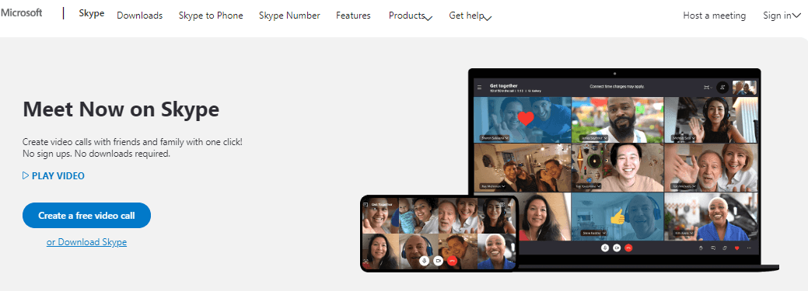The width and height of the screenshot is (808, 291).
Task: Click the video camera button on the phone screen
Action: coord(439,261)
